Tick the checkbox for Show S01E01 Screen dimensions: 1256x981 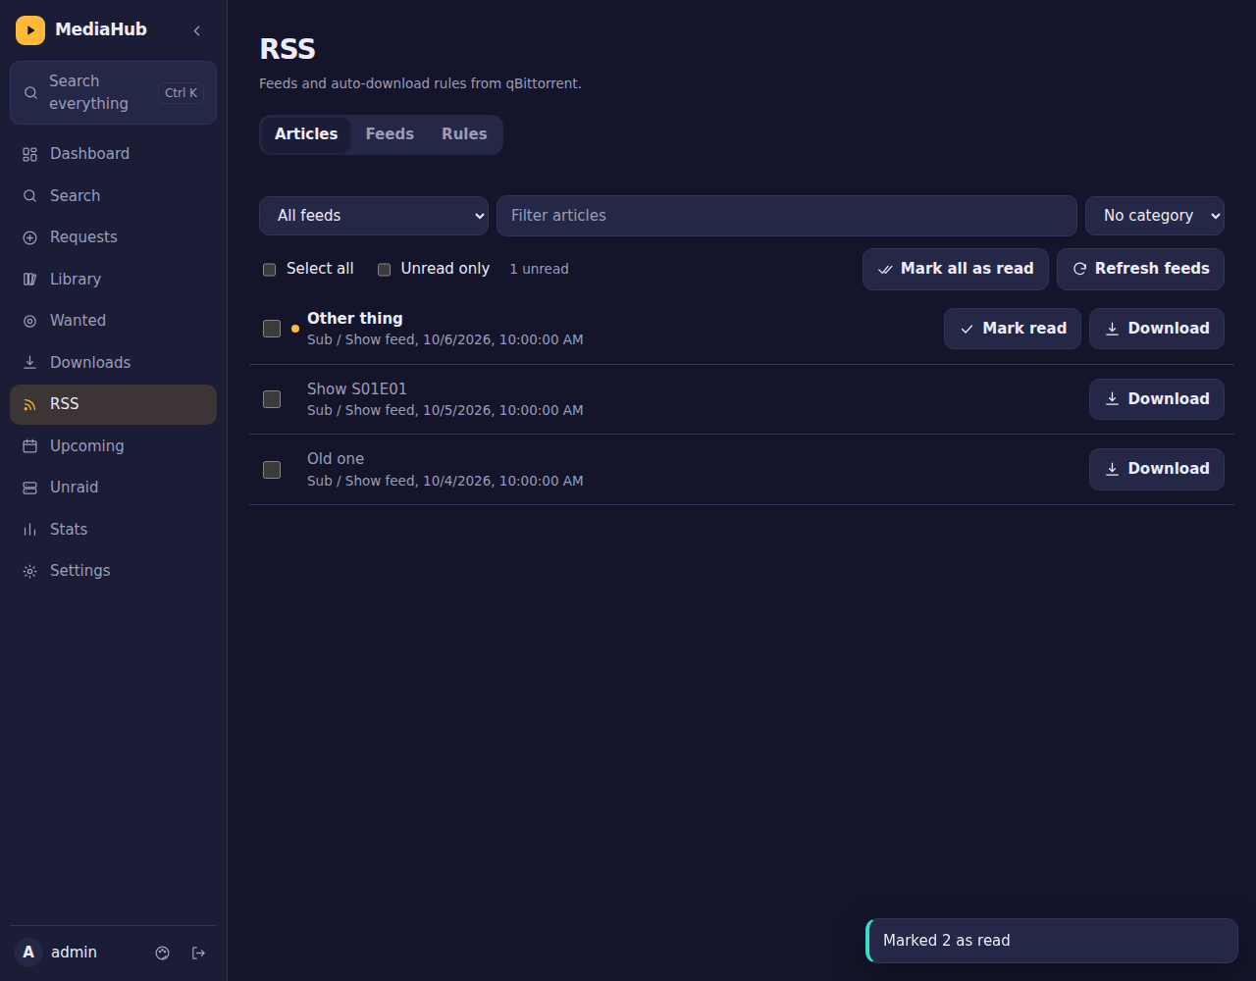click(272, 399)
